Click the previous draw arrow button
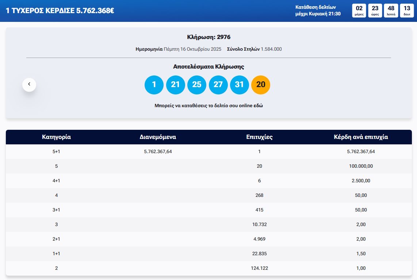417x280 pixels. pos(29,85)
